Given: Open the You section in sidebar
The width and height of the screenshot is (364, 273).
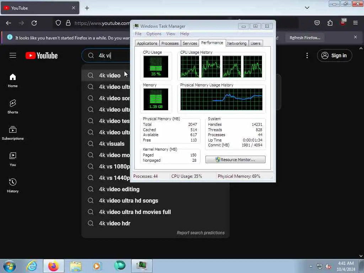Looking at the screenshot, I should [13, 159].
